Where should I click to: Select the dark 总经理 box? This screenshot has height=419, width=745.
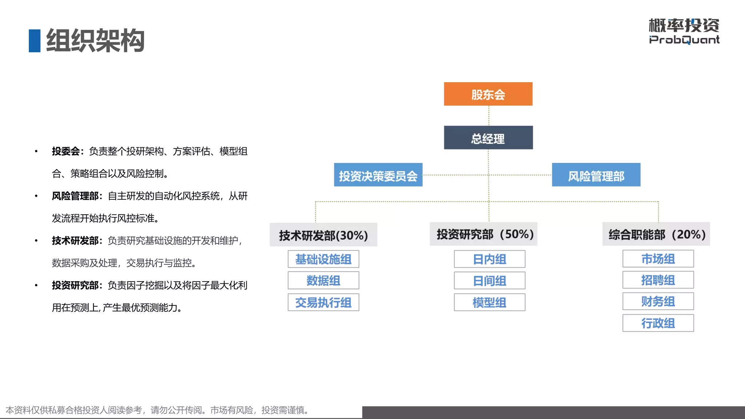point(488,138)
